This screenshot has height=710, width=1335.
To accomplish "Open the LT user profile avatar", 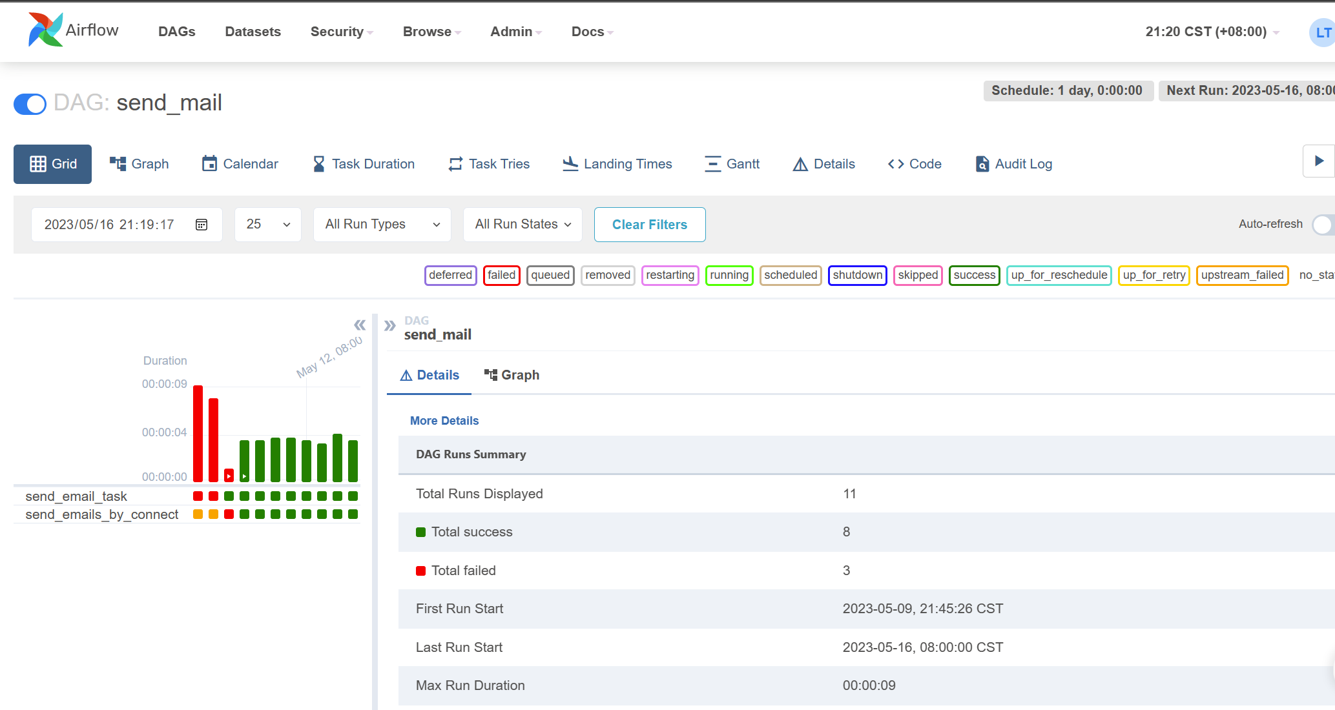I will (x=1322, y=32).
